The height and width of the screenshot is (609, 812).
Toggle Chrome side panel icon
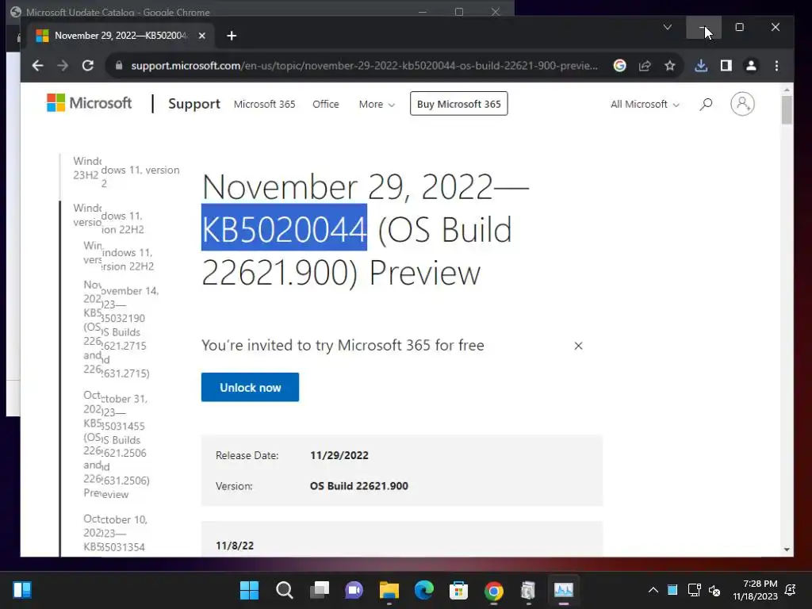(726, 66)
